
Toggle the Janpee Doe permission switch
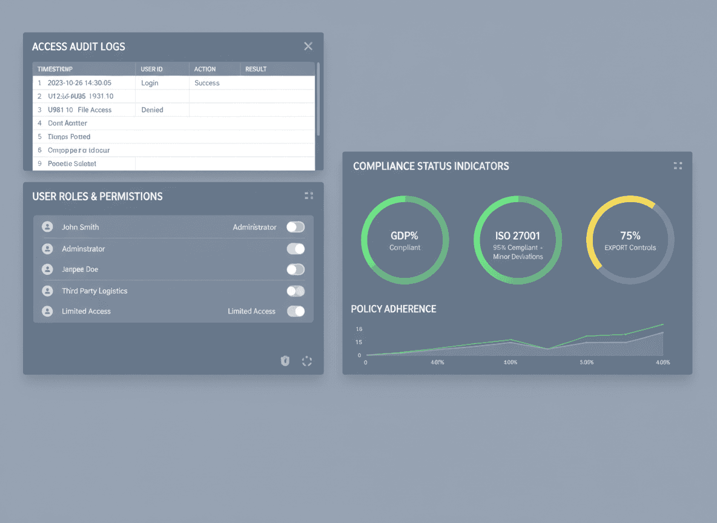click(x=295, y=269)
